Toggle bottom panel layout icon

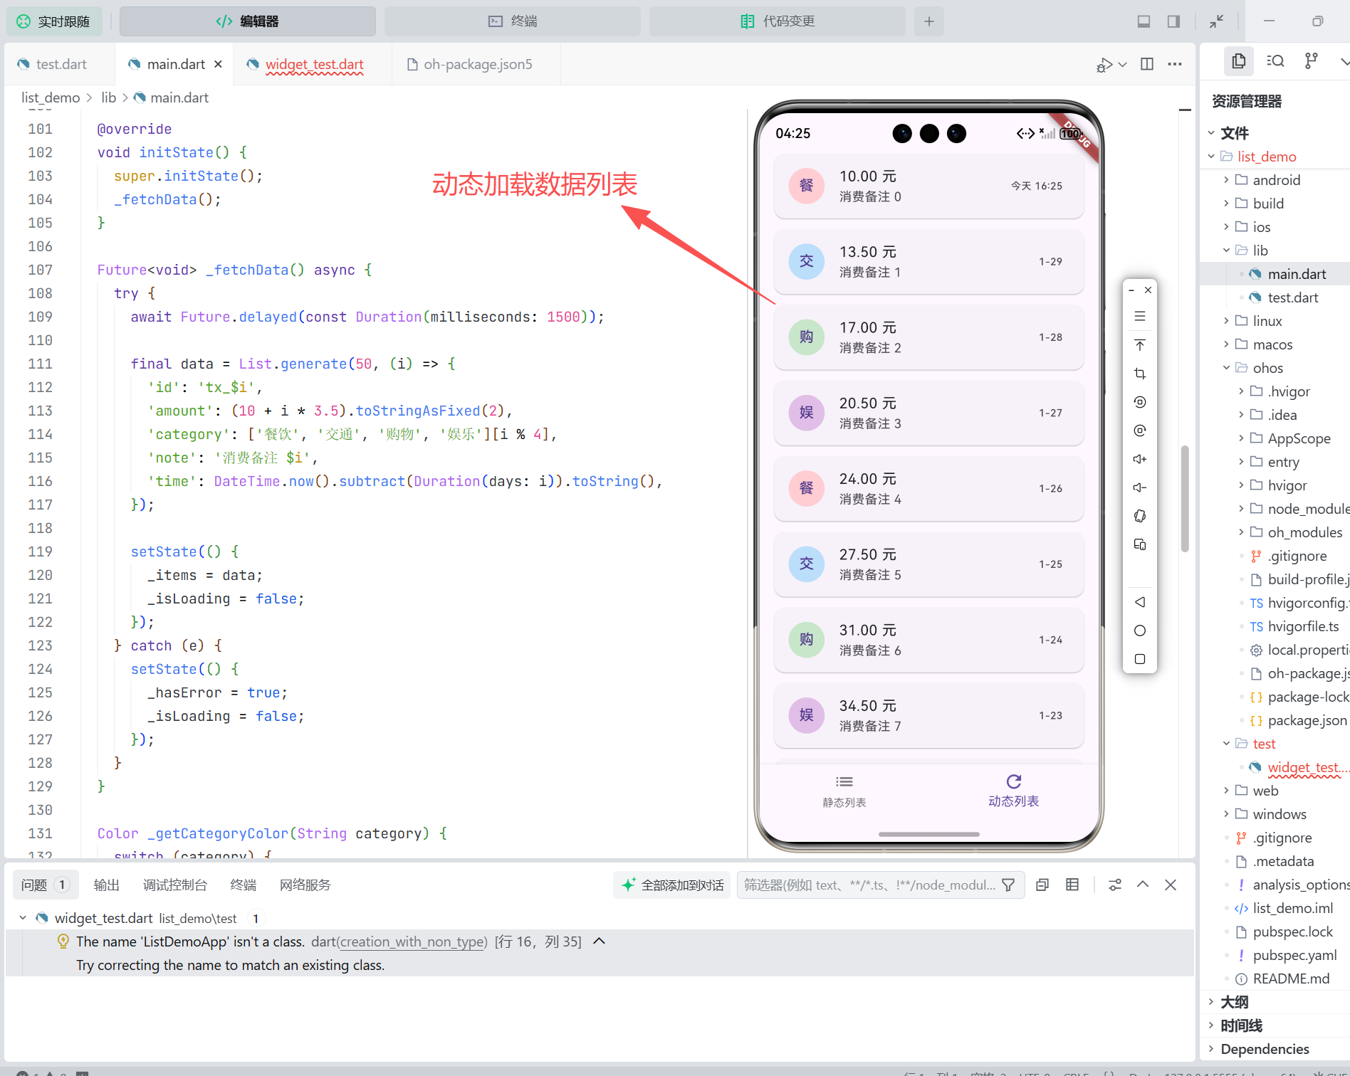pyautogui.click(x=1144, y=21)
